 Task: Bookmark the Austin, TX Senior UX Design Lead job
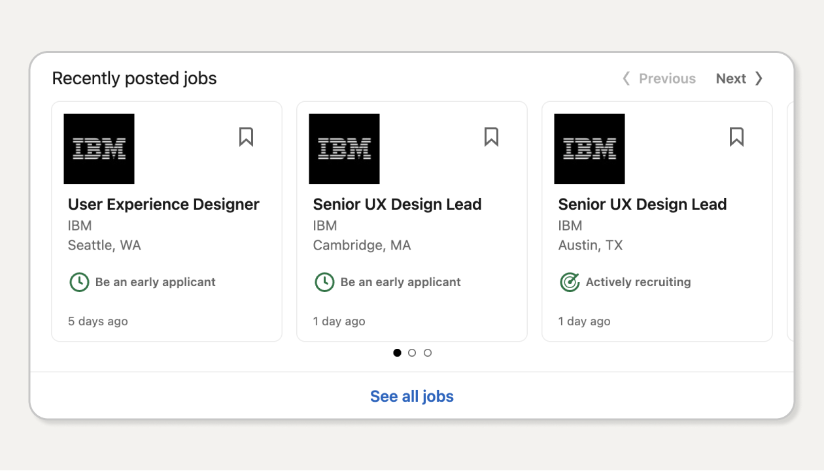pos(736,137)
